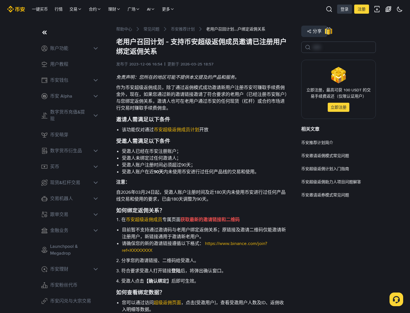Open 合约 dropdown menu
The image size is (410, 313).
95,9
